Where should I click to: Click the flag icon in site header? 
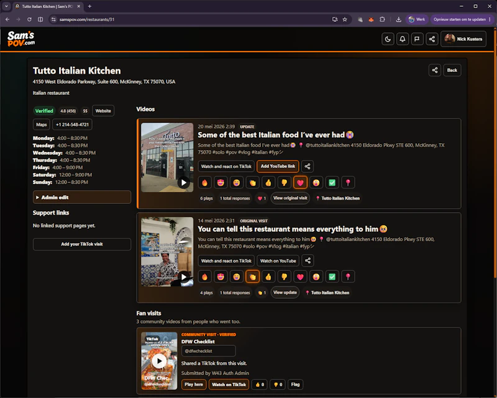pyautogui.click(x=417, y=39)
